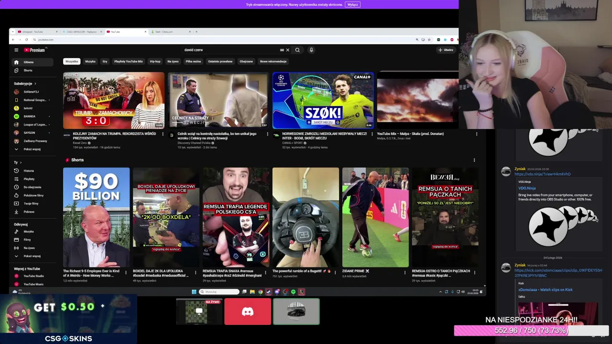
Task: Select the Discord source thumbnail below
Action: pyautogui.click(x=248, y=312)
